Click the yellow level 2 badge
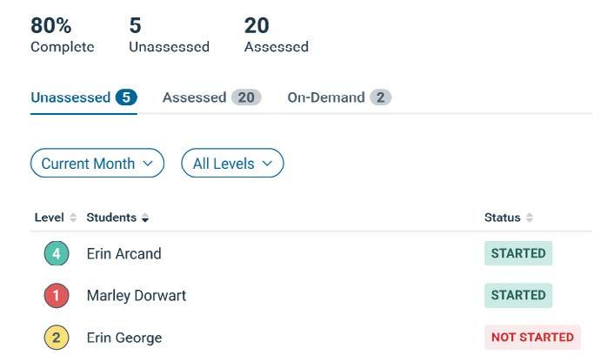 [x=57, y=338]
